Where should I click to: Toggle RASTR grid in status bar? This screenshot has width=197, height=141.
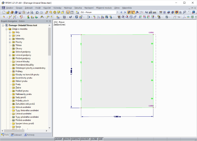click(x=67, y=139)
